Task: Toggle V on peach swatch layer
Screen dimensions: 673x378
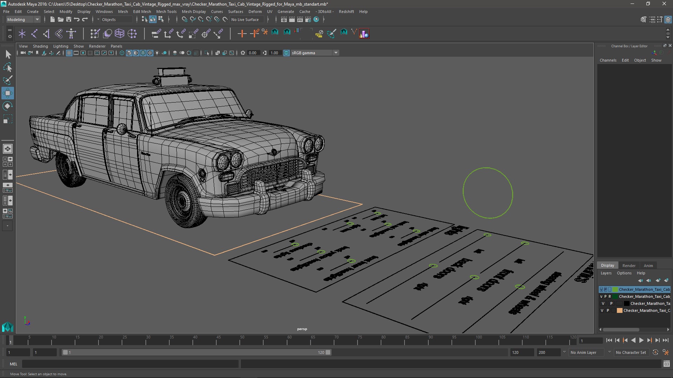Action: pyautogui.click(x=602, y=310)
